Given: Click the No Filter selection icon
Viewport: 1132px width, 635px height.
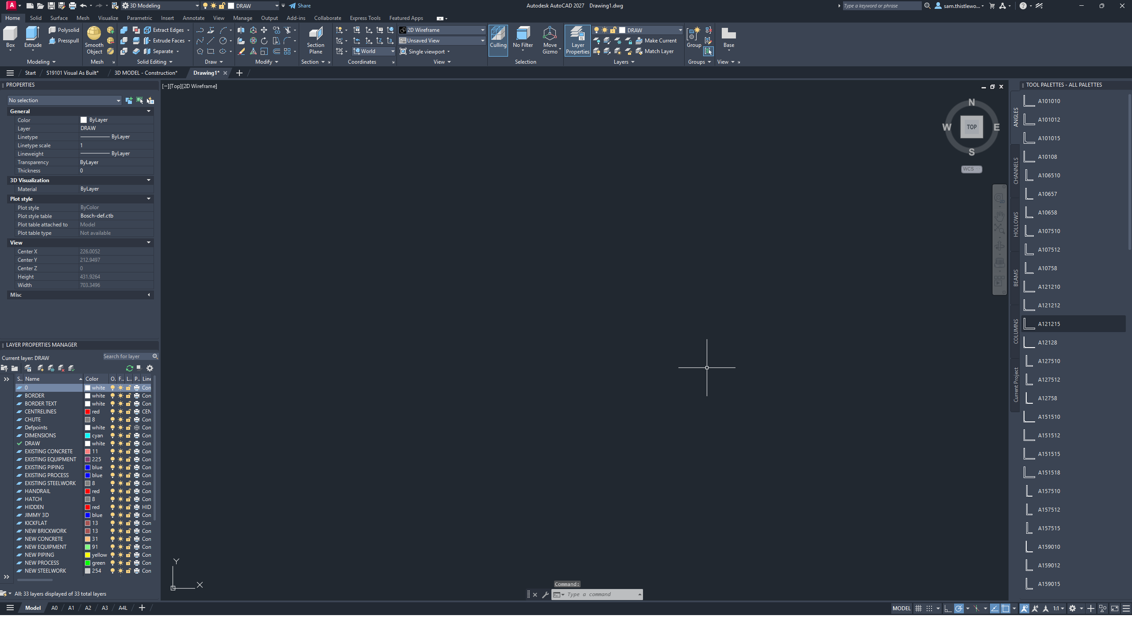Looking at the screenshot, I should (523, 37).
